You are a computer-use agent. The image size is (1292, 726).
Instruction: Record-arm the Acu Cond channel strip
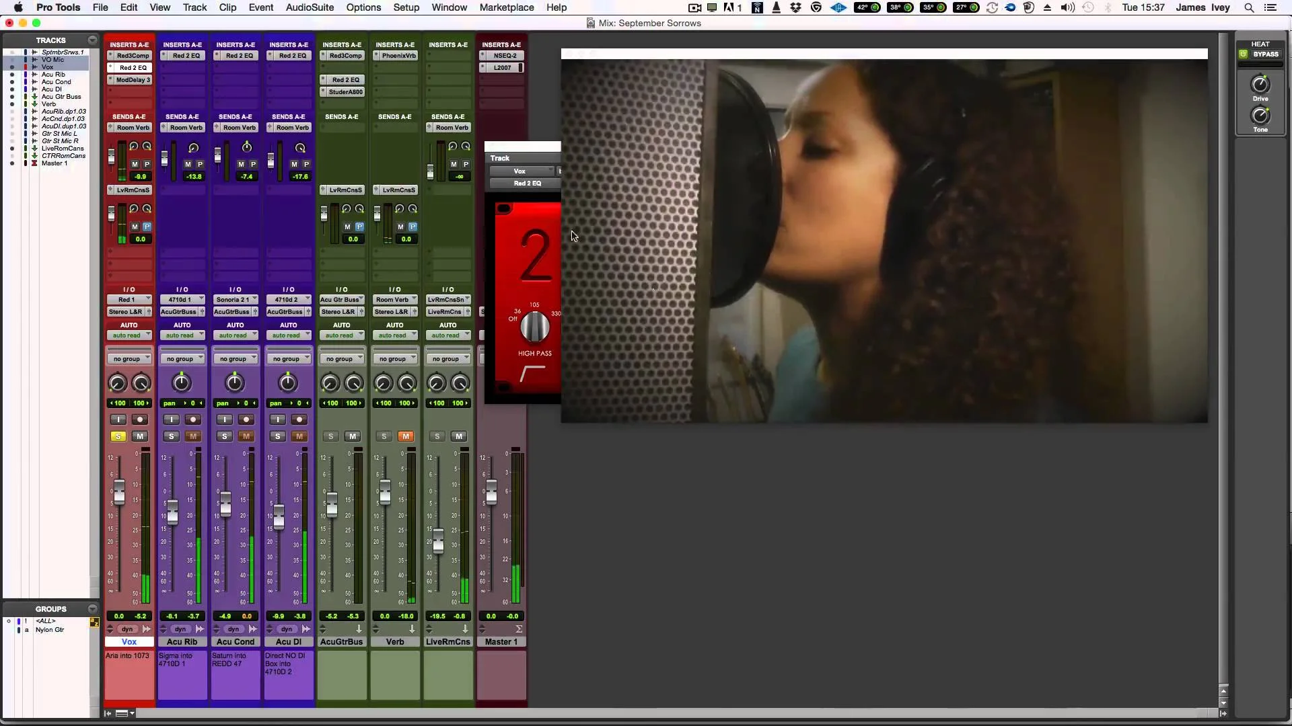click(x=246, y=419)
